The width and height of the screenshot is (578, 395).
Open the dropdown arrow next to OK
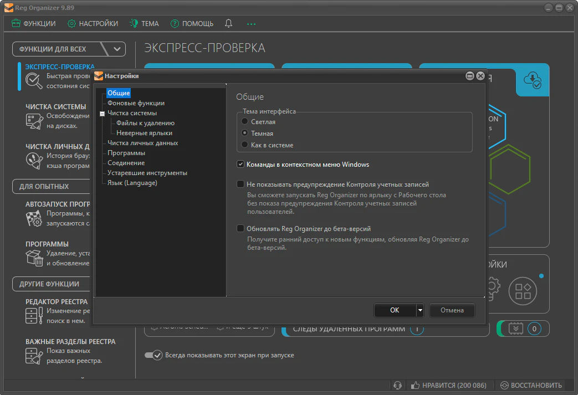pos(420,310)
